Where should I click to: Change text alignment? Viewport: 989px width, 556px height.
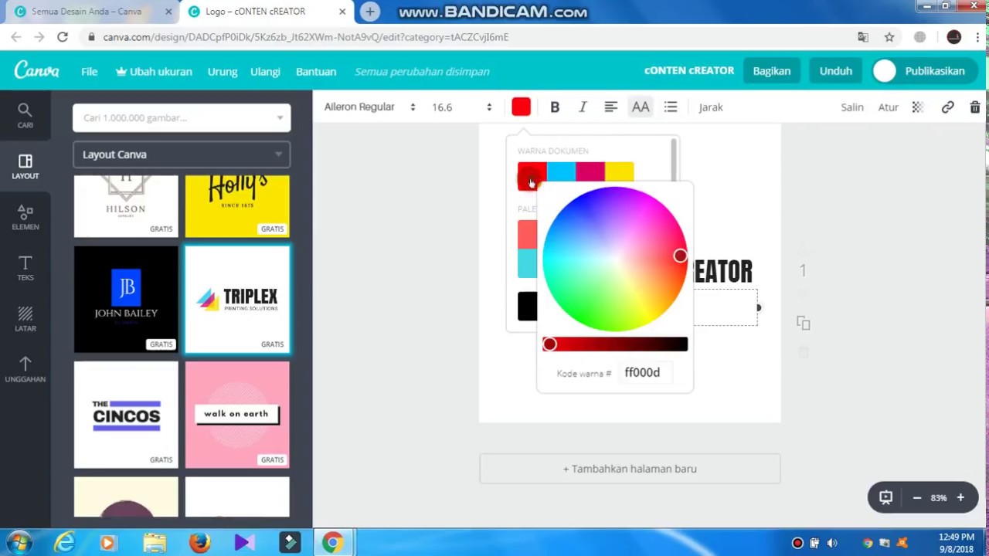click(x=610, y=107)
